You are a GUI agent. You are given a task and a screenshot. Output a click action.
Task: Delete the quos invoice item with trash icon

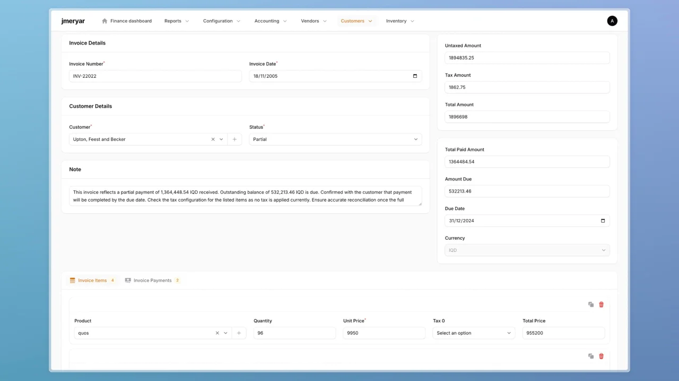601,304
